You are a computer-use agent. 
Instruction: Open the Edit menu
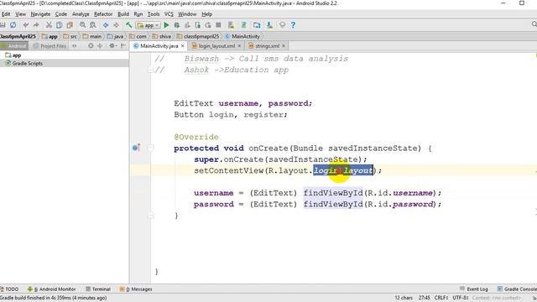tap(6, 14)
